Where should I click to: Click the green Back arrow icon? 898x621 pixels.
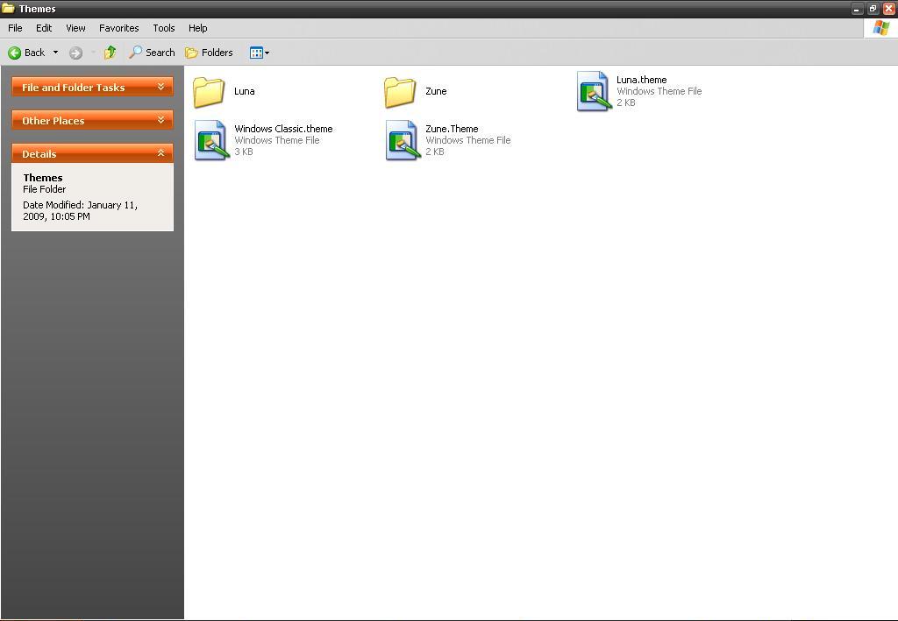(14, 53)
